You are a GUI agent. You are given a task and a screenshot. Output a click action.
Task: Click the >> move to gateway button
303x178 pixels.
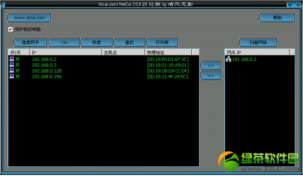coord(211,66)
